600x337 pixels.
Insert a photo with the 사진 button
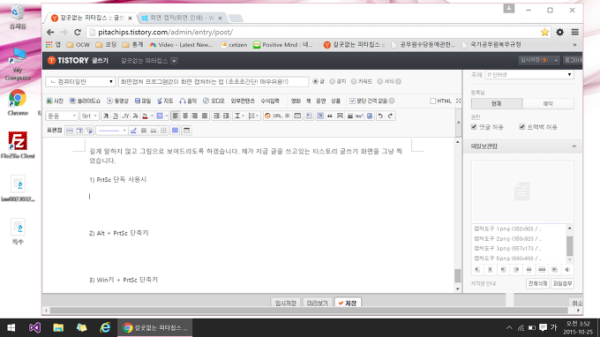click(x=55, y=101)
